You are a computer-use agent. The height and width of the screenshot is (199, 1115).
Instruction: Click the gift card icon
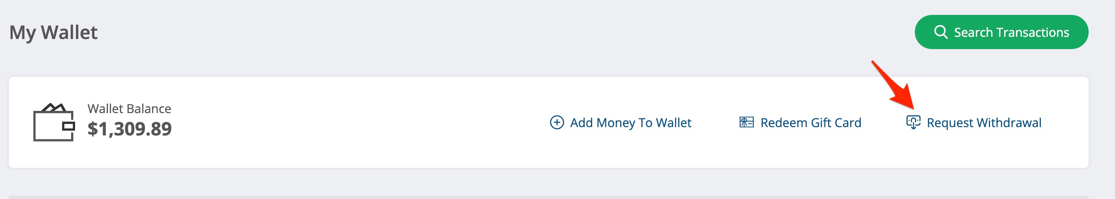746,122
